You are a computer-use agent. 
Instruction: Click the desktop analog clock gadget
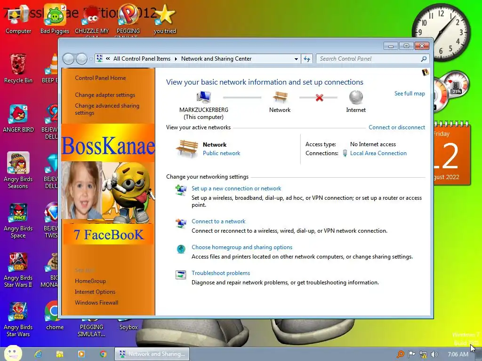(x=441, y=32)
